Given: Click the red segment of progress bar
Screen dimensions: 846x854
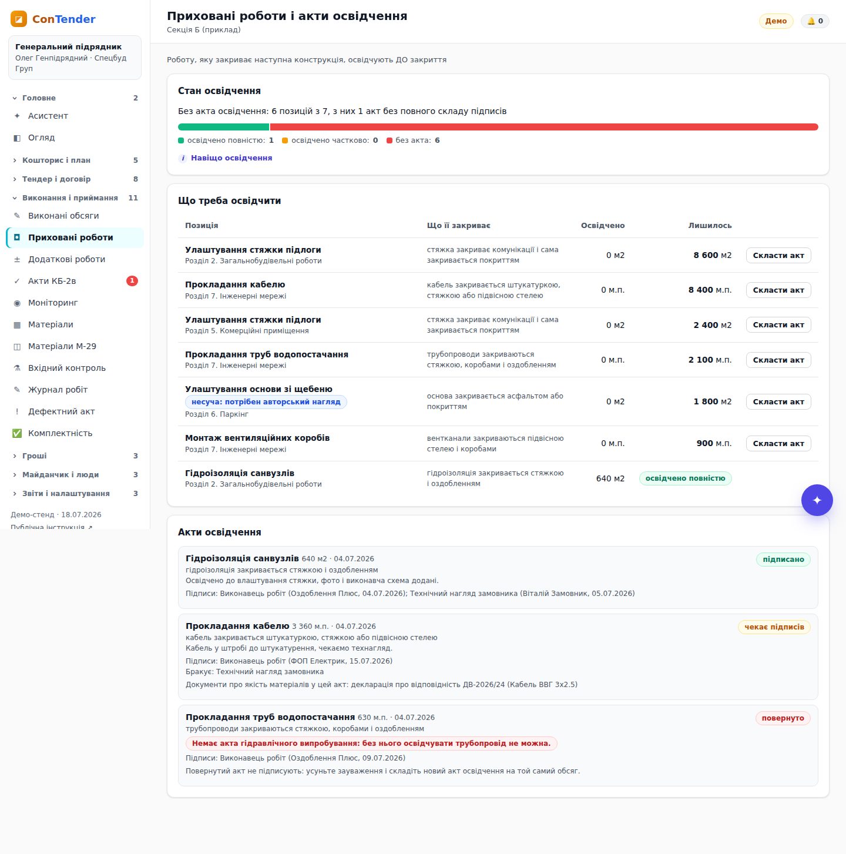Looking at the screenshot, I should [544, 127].
